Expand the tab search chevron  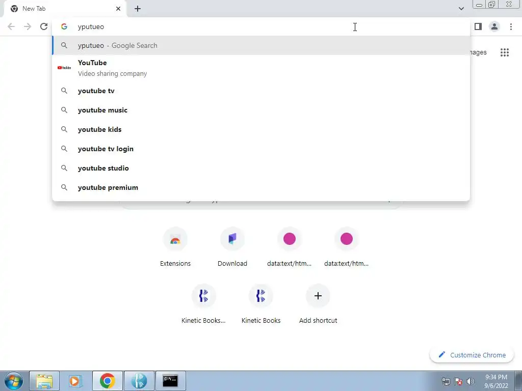coord(461,9)
